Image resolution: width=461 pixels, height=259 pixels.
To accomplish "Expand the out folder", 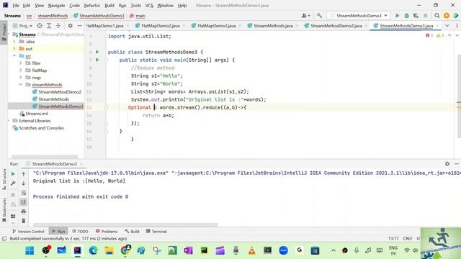I will coord(14,48).
